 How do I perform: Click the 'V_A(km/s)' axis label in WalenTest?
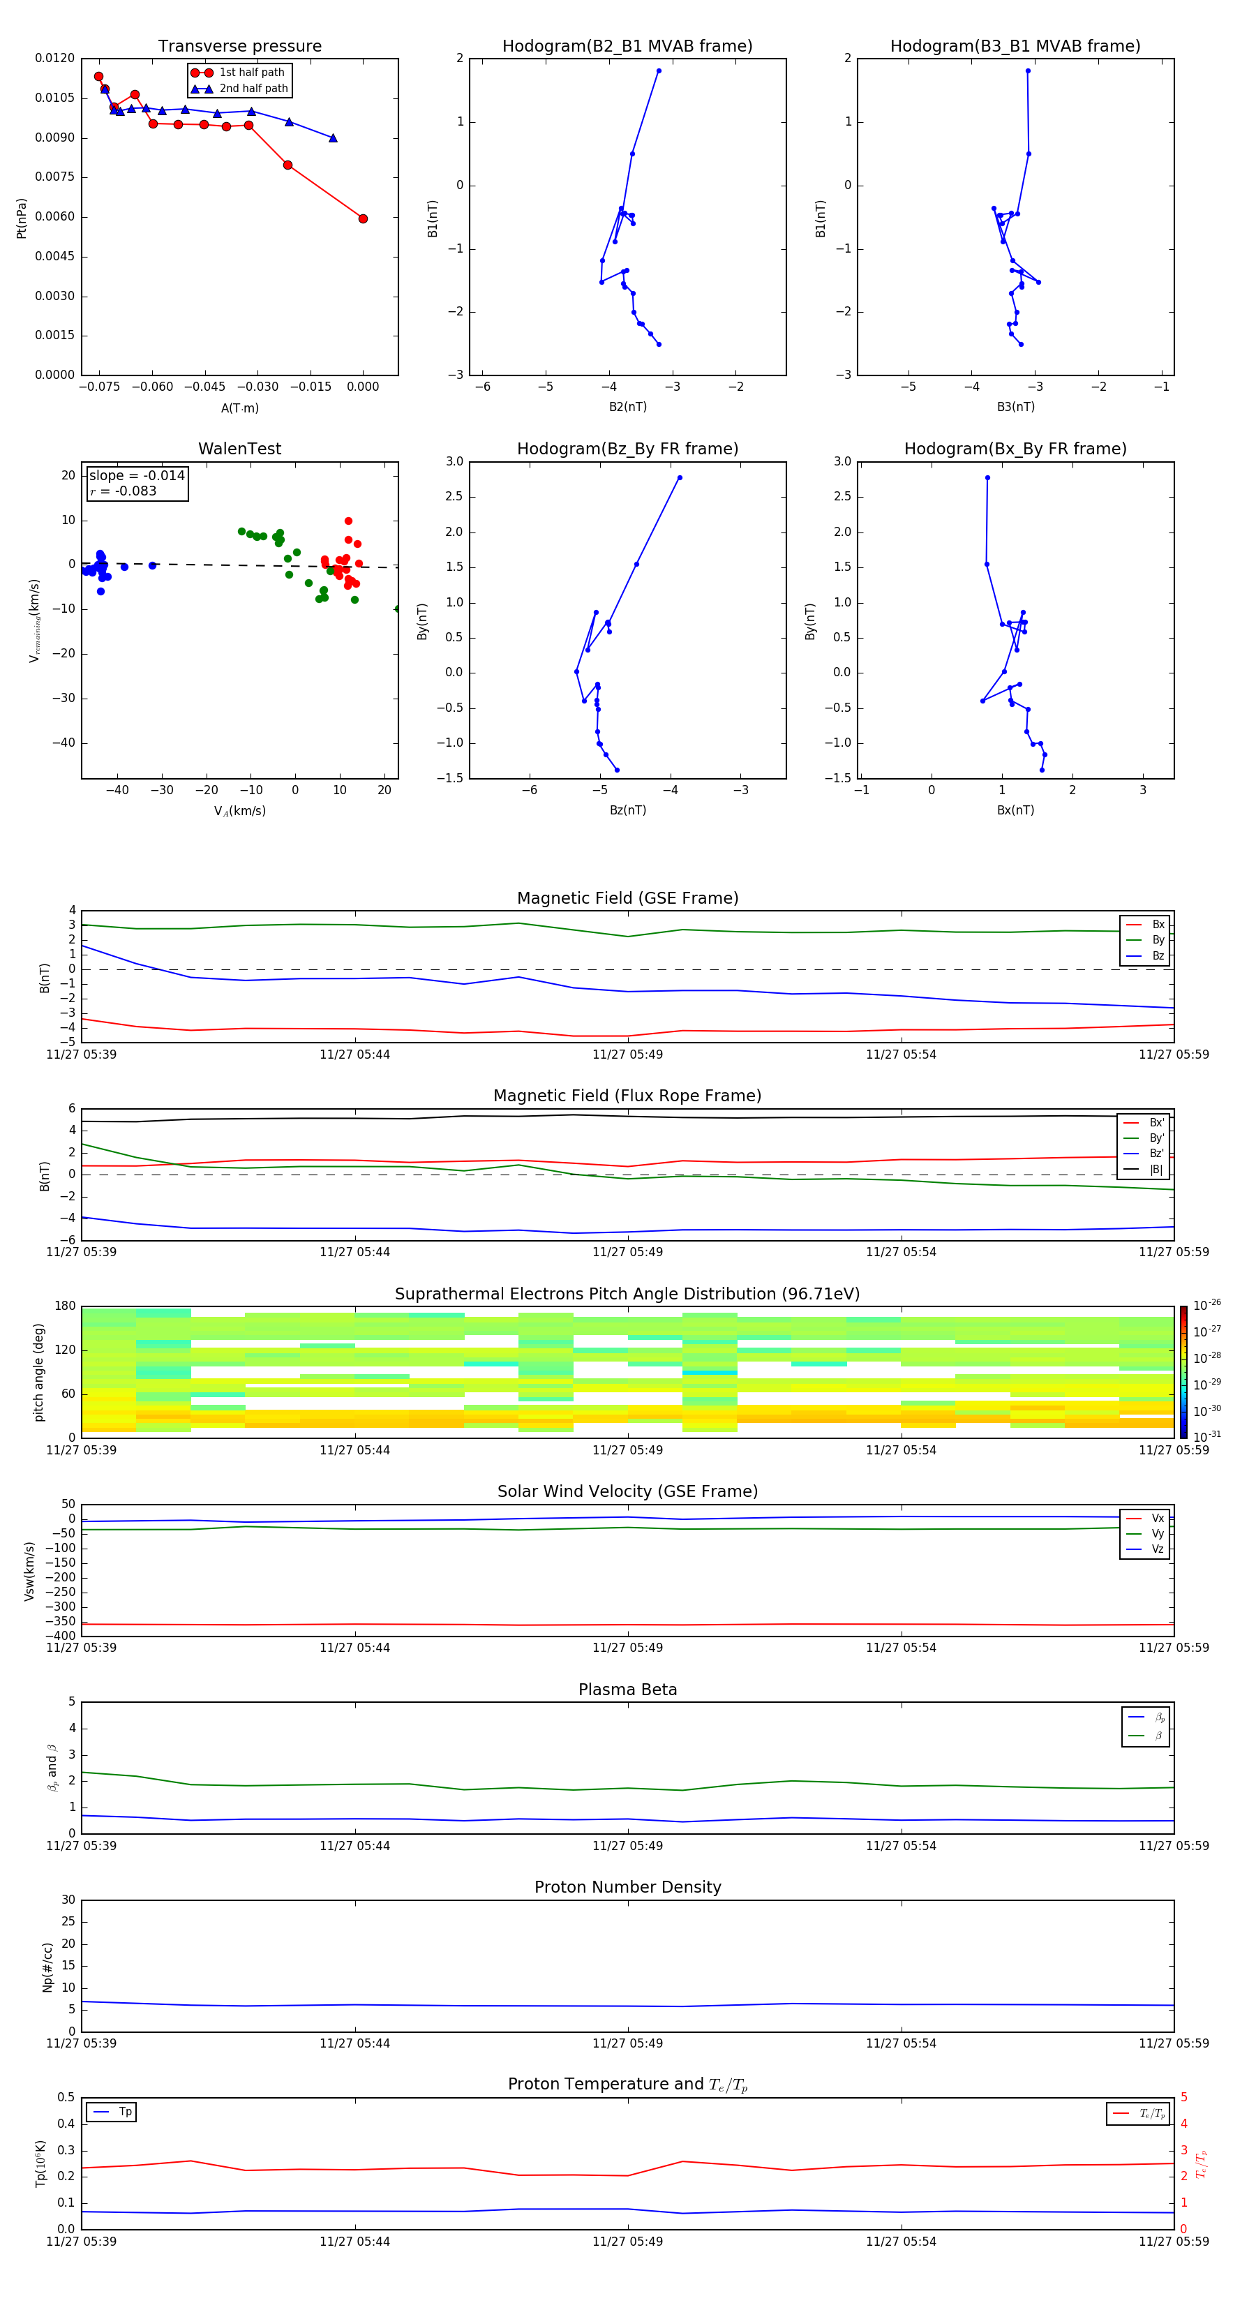[239, 811]
